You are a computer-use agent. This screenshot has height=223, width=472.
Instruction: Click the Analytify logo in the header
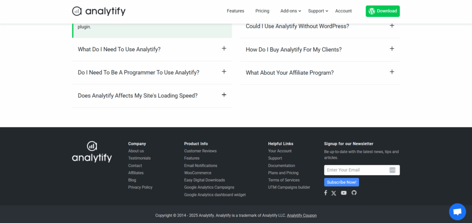[x=99, y=11]
